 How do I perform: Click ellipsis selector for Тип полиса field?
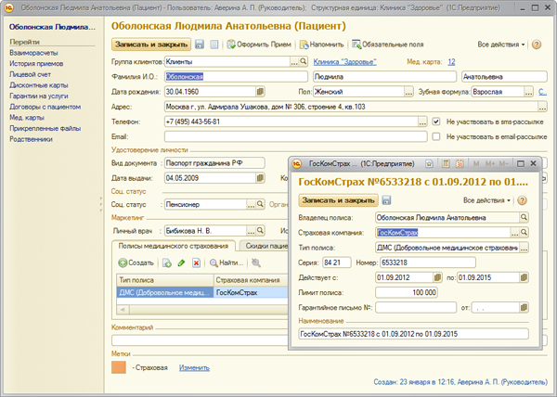coord(524,248)
